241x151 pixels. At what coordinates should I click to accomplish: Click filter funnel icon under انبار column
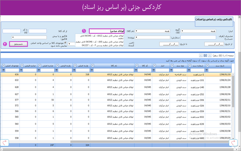pyautogui.click(x=153, y=70)
